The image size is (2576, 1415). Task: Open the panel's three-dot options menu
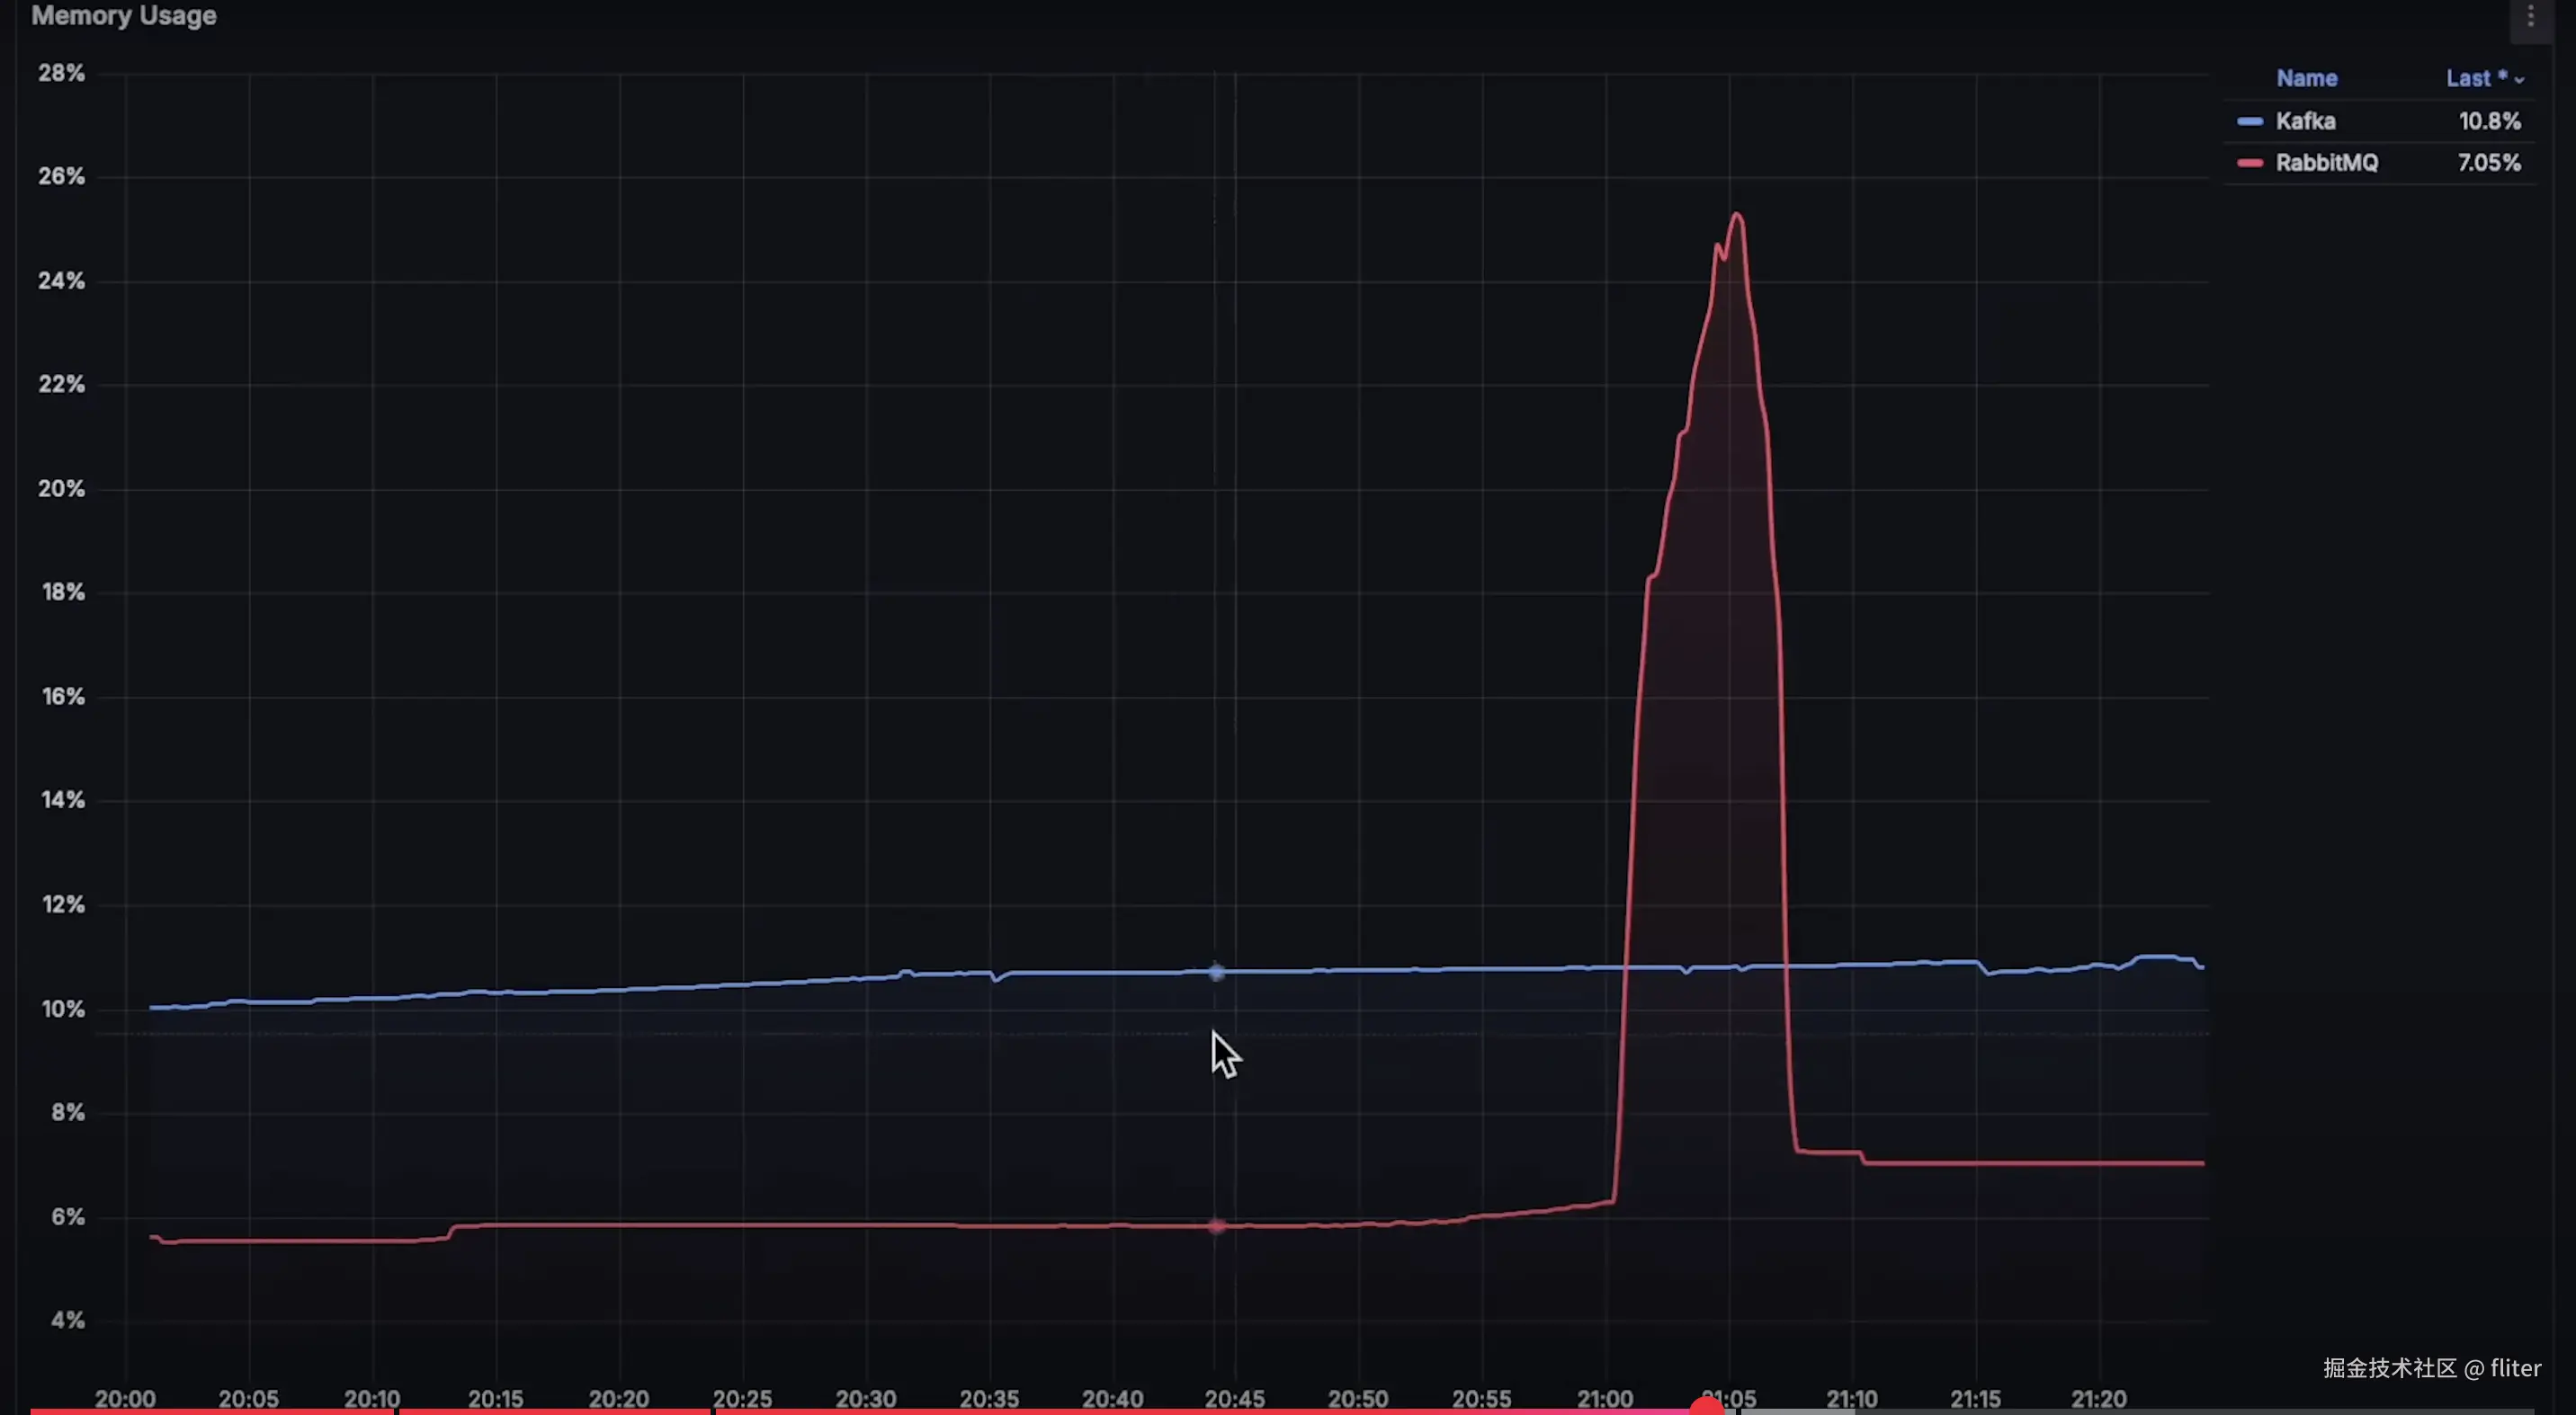coord(2531,16)
